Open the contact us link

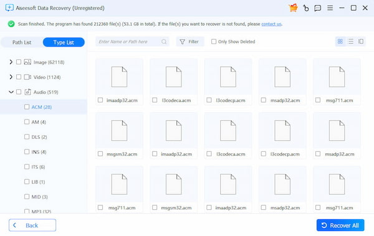pyautogui.click(x=271, y=24)
